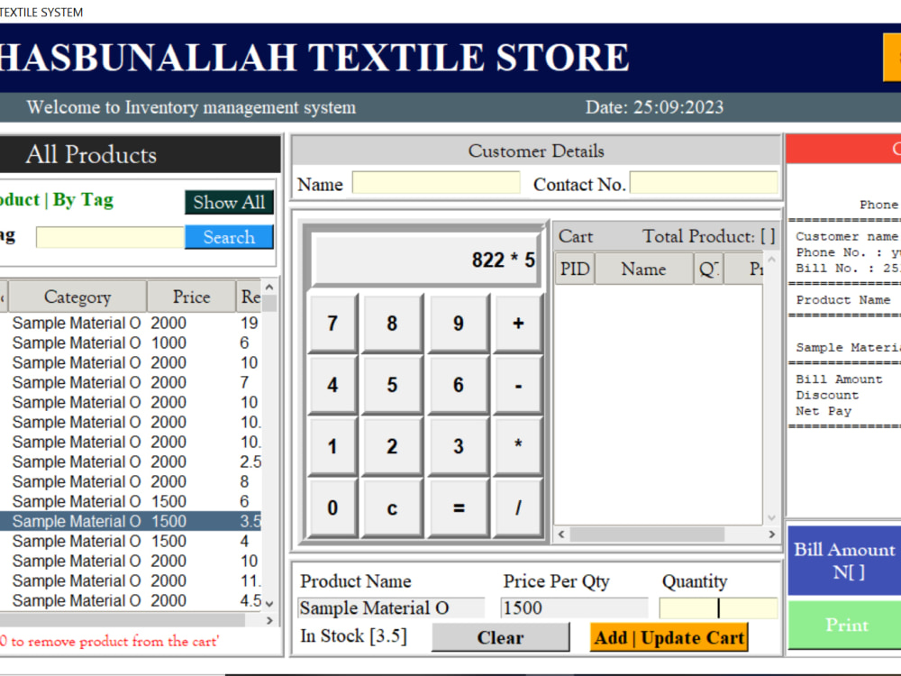Click the Show All button
901x676 pixels.
[229, 202]
